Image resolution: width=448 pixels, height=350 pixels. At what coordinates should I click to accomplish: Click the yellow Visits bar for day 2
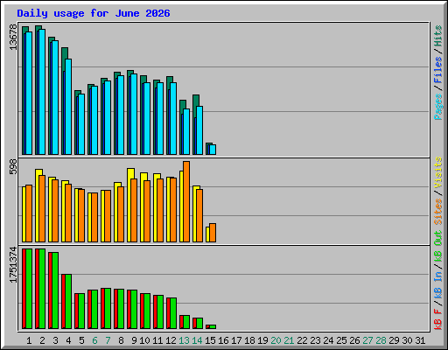coord(38,206)
